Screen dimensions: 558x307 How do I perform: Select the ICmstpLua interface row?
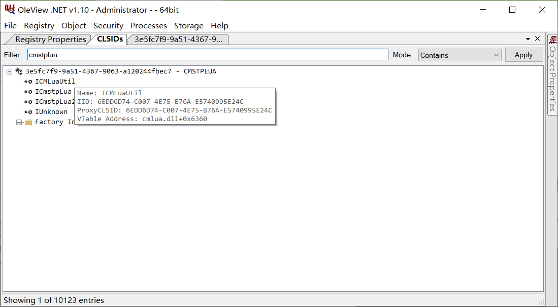point(53,92)
